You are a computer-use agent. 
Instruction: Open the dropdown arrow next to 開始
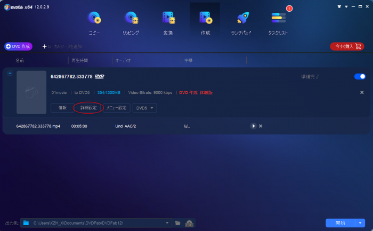360,223
